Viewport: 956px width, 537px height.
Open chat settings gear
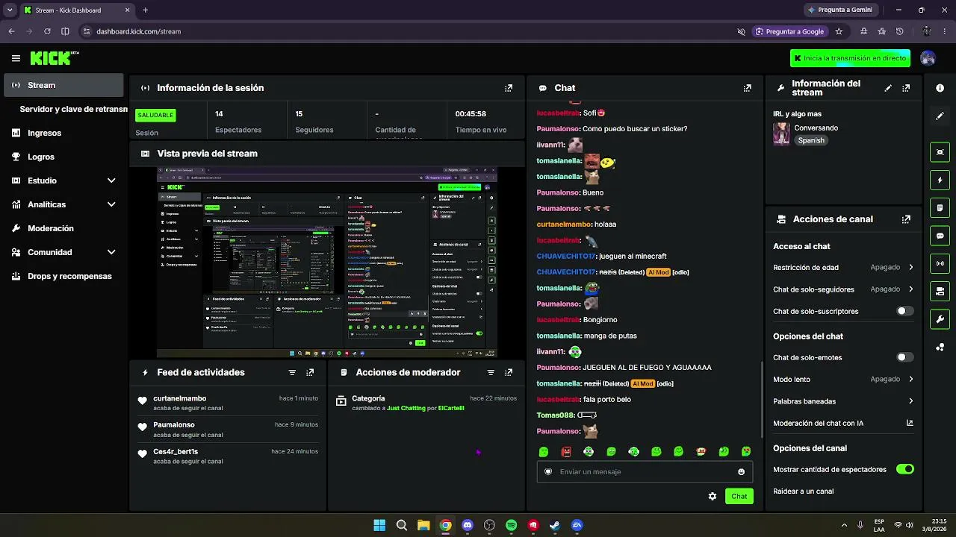click(713, 496)
